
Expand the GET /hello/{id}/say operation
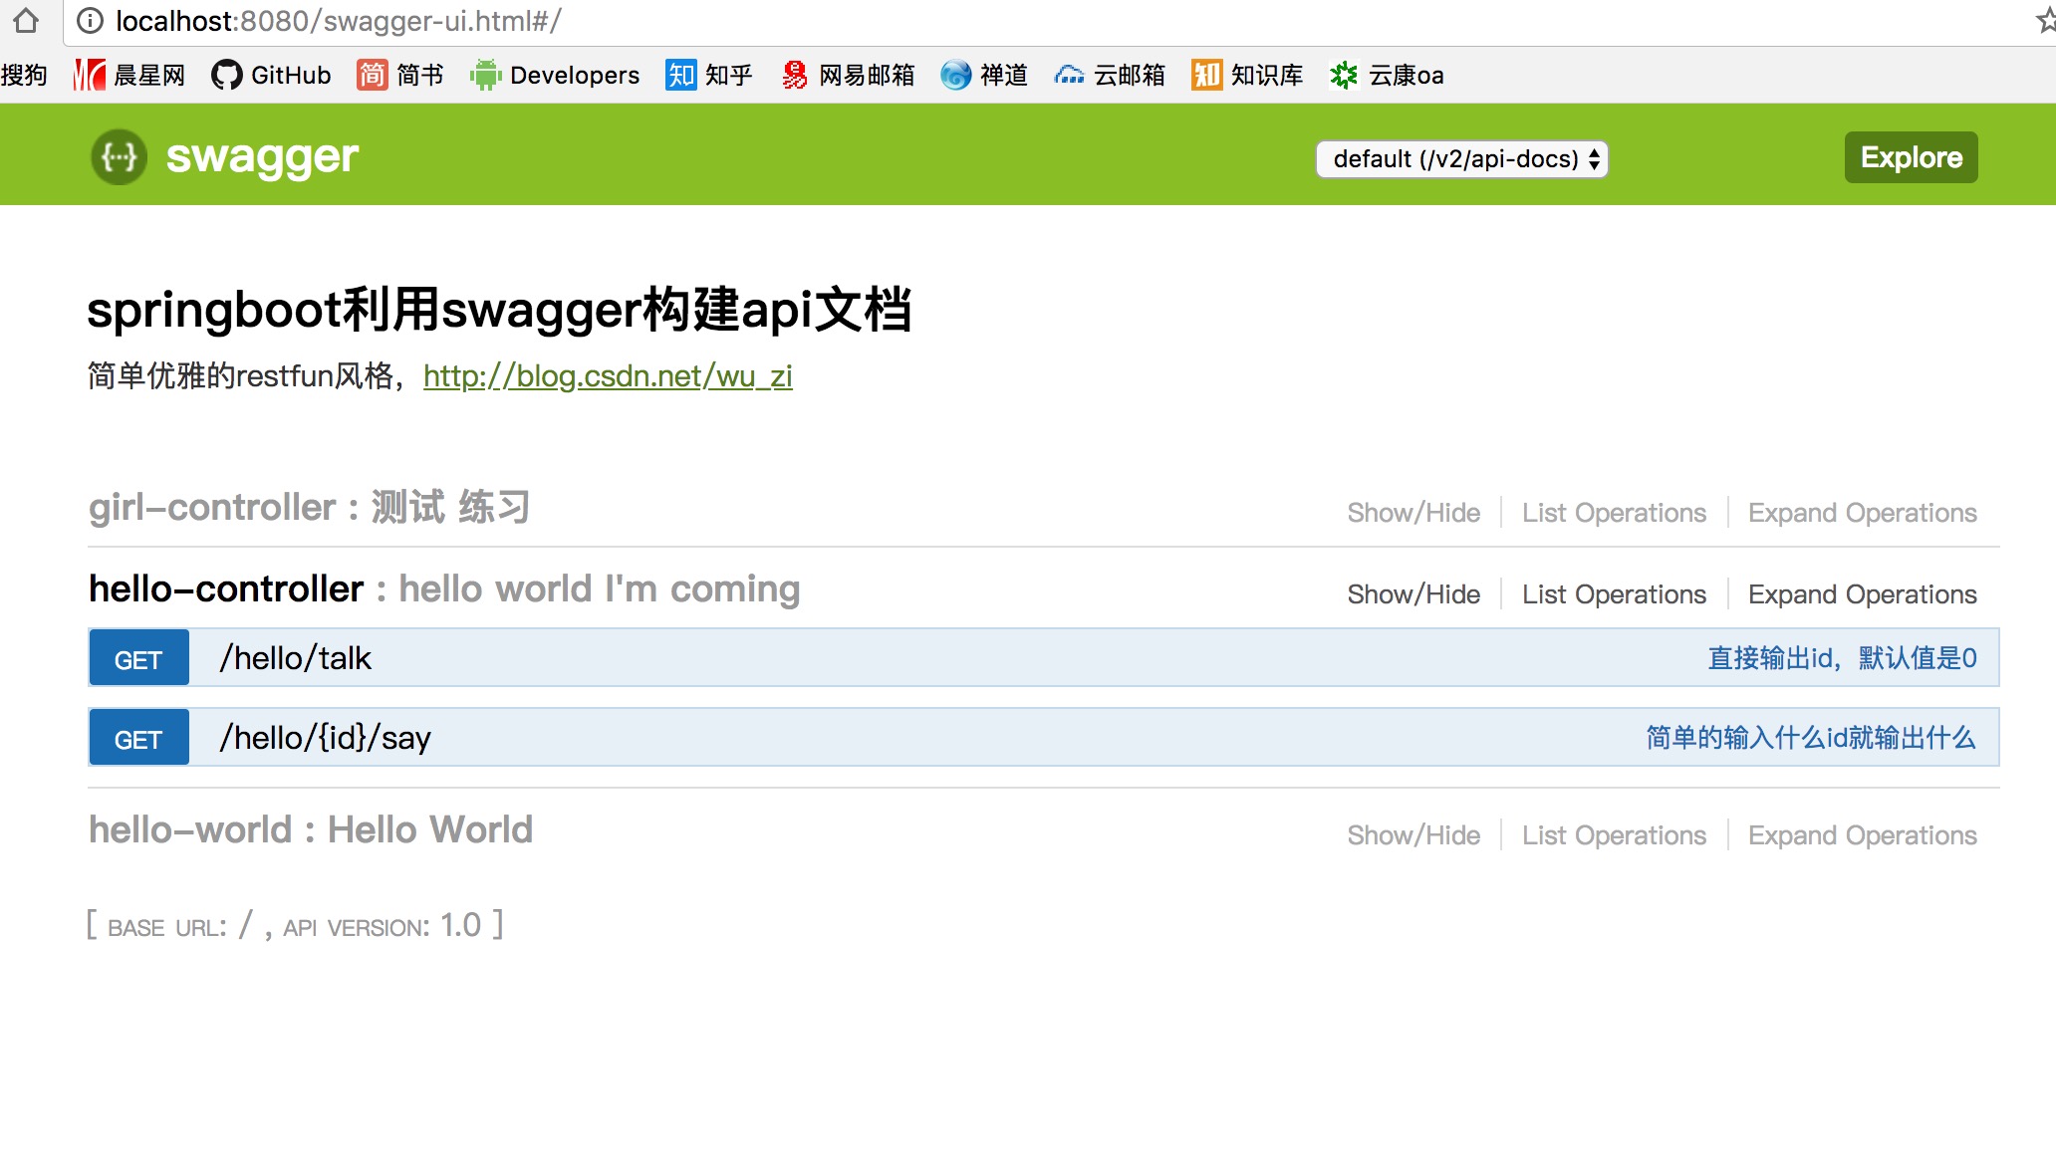(x=325, y=738)
